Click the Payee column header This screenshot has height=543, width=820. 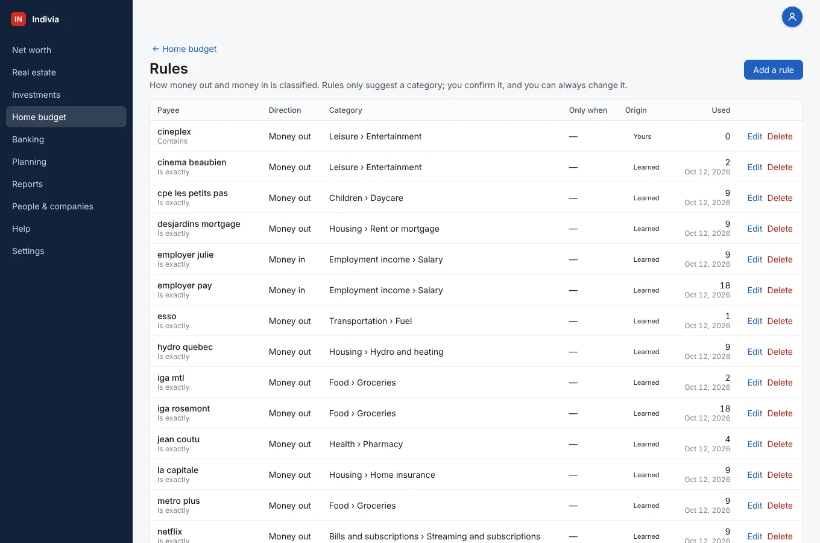click(168, 110)
